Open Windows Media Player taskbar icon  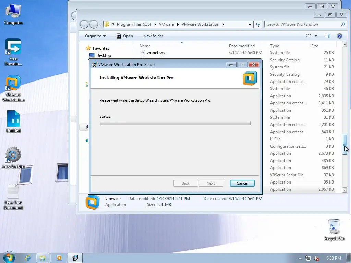pos(59,258)
